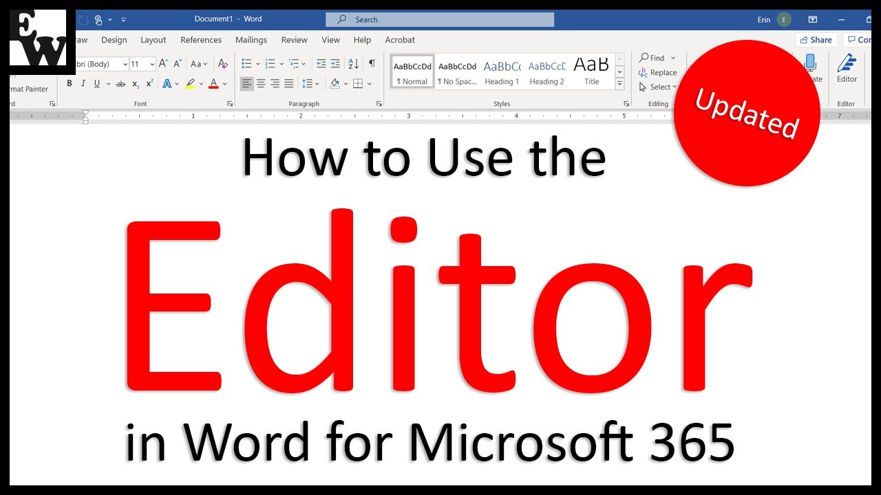881x495 pixels.
Task: Open Replace in the Editing group
Action: (658, 72)
